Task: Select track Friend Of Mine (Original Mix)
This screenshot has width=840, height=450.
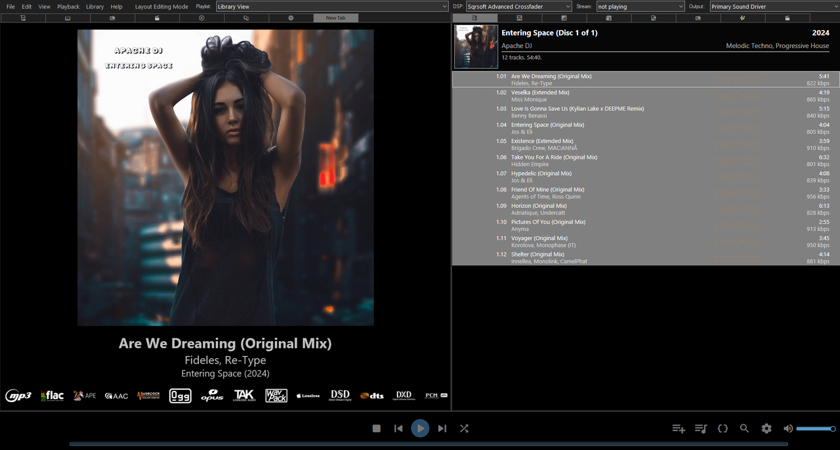Action: coord(646,193)
